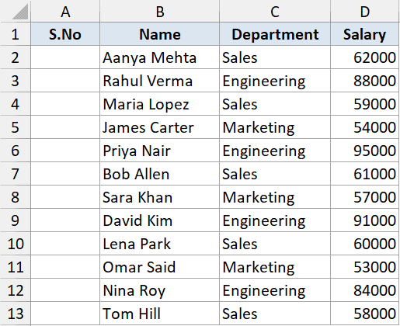
Task: Select the Nina Roy cell
Action: pyautogui.click(x=159, y=290)
